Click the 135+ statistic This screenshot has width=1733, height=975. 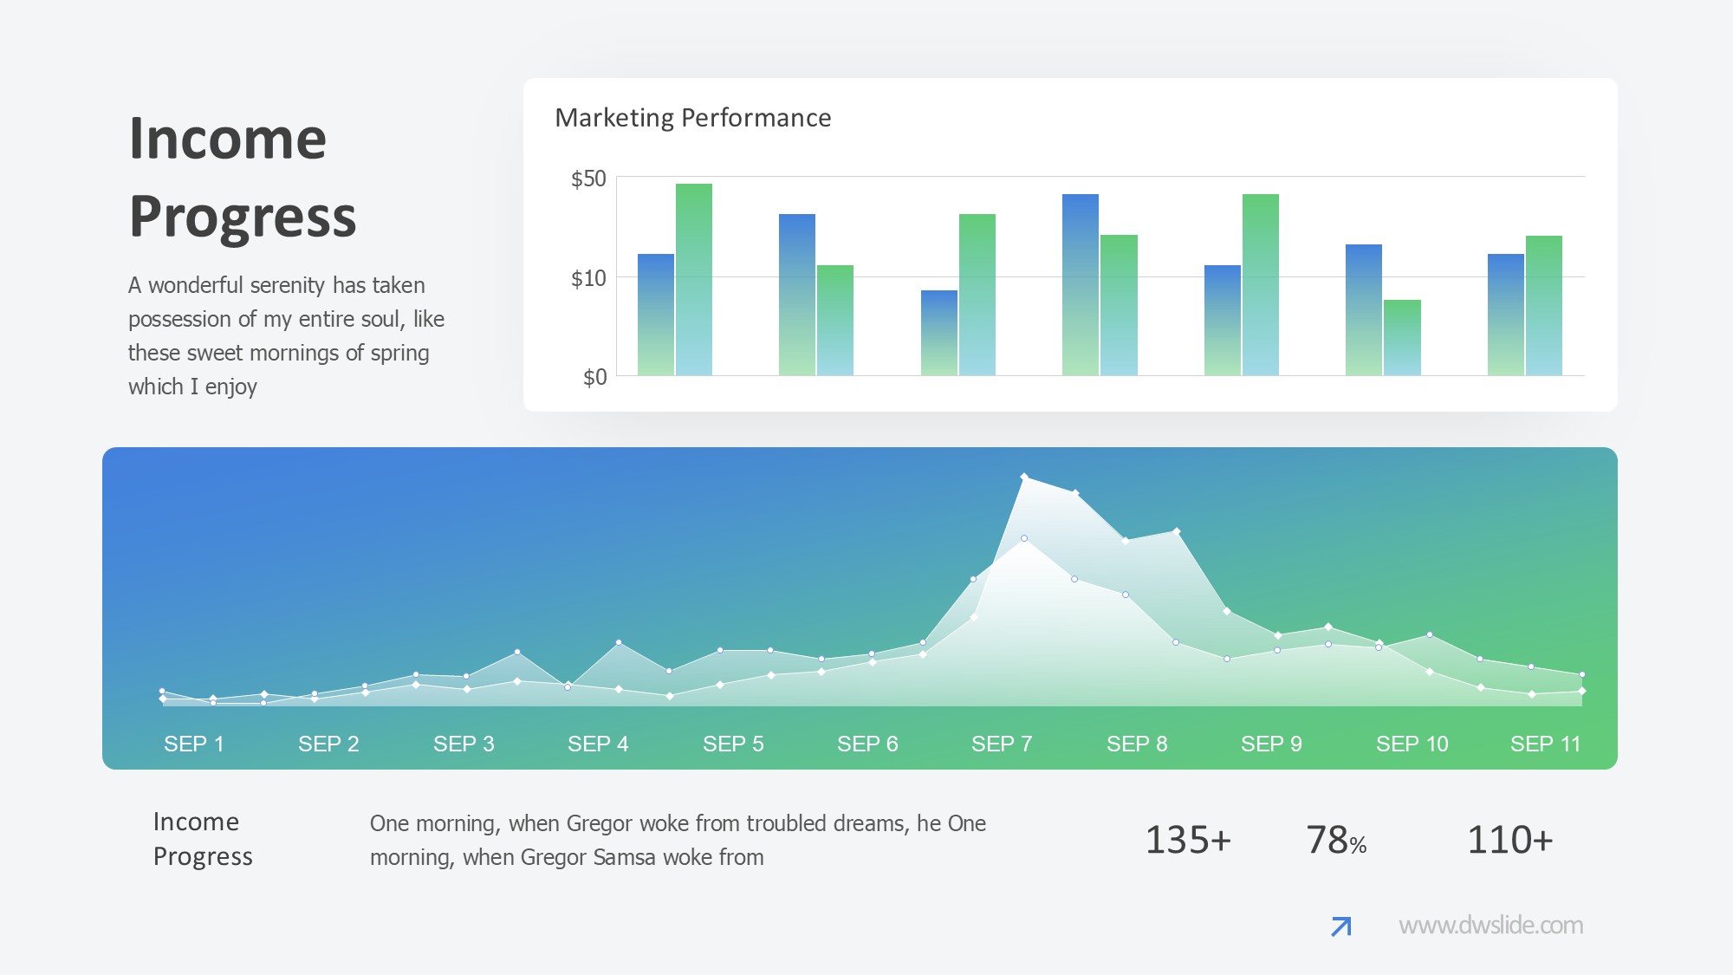tap(1188, 840)
